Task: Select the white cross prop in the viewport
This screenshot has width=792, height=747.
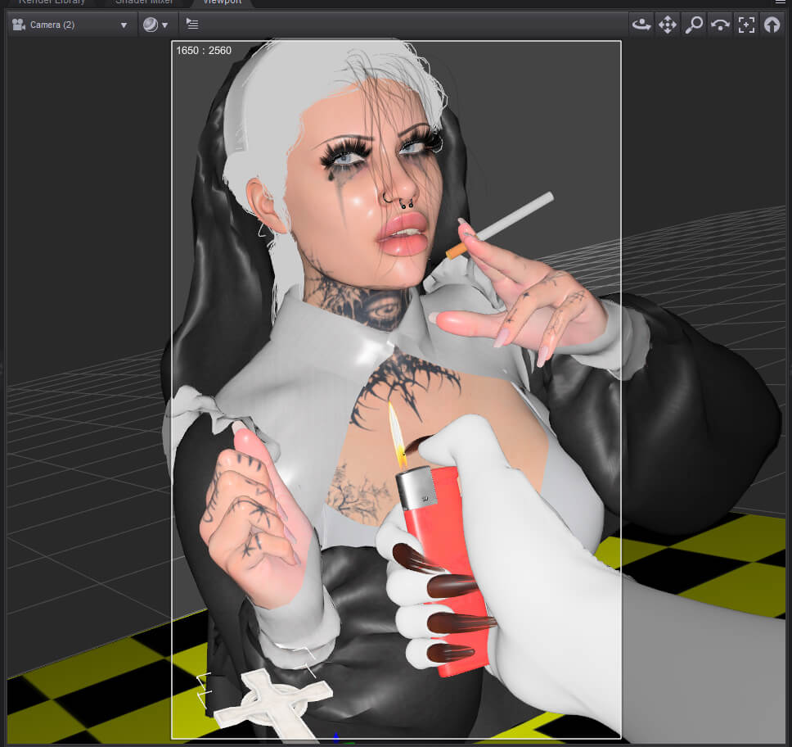Action: (x=272, y=705)
